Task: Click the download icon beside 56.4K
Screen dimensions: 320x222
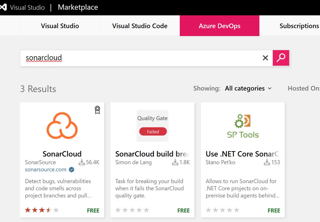Action: [x=82, y=162]
